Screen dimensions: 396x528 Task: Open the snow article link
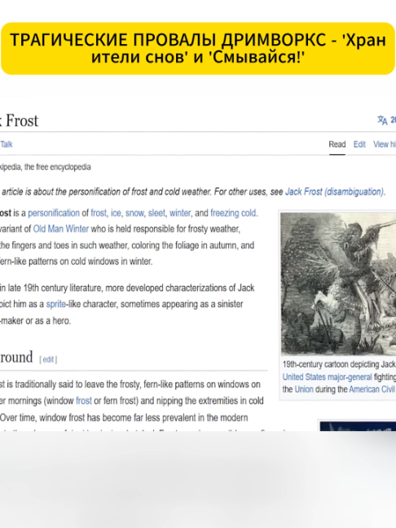coord(134,213)
